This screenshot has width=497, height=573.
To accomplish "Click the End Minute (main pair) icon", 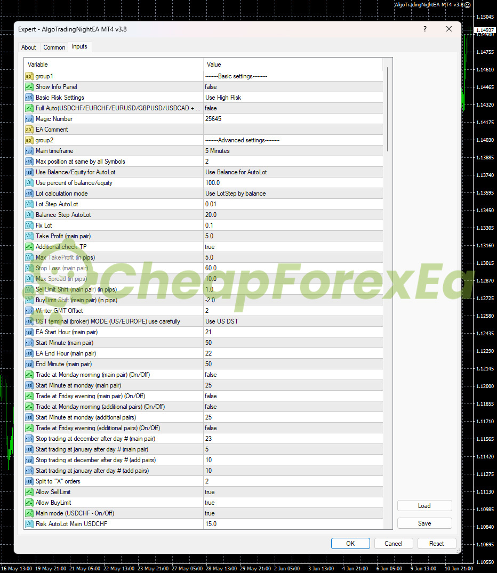I will pos(29,365).
